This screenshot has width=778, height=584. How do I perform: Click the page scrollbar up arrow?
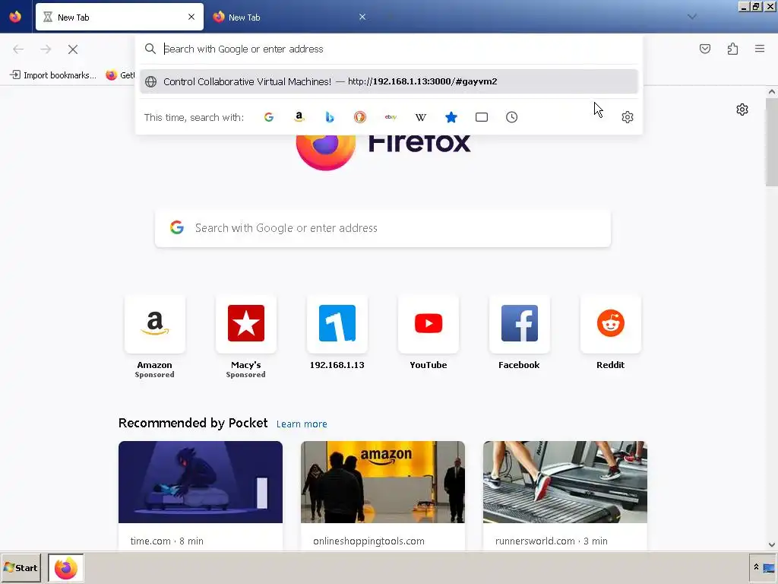772,91
